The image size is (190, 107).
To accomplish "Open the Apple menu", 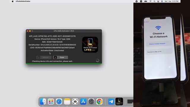I will click(x=12, y=1).
